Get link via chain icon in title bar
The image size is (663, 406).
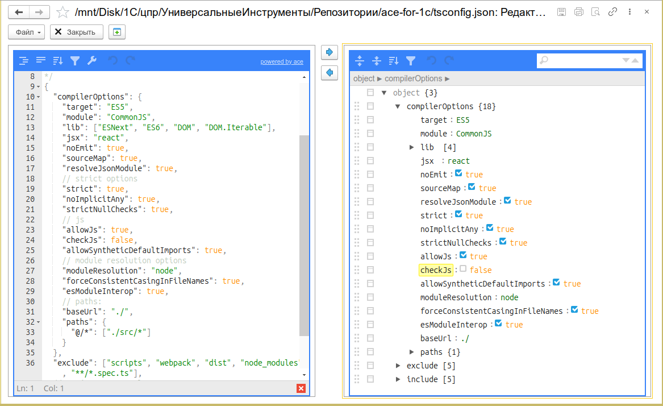(x=612, y=12)
